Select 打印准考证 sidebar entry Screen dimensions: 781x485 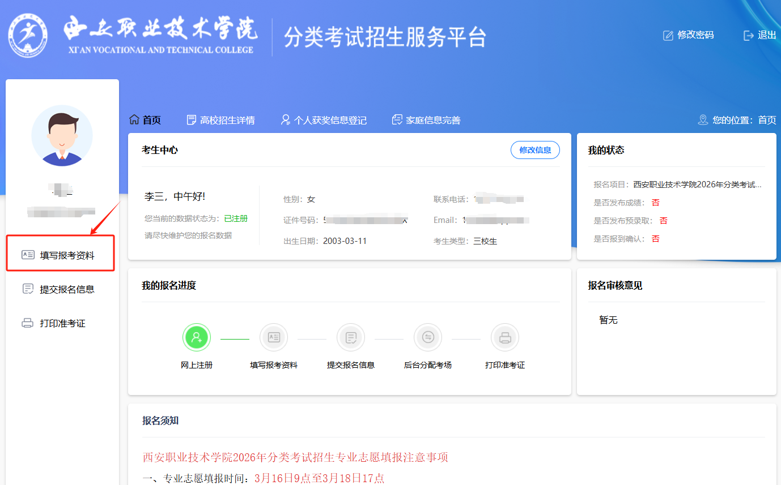tap(62, 323)
